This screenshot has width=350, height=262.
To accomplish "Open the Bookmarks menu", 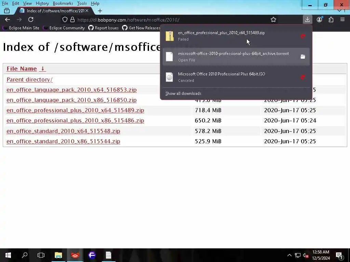I will coord(63,3).
